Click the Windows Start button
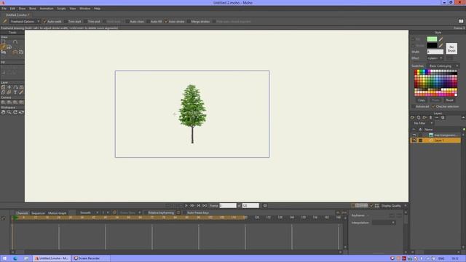Viewport: 466px width, 262px height. coord(4,258)
